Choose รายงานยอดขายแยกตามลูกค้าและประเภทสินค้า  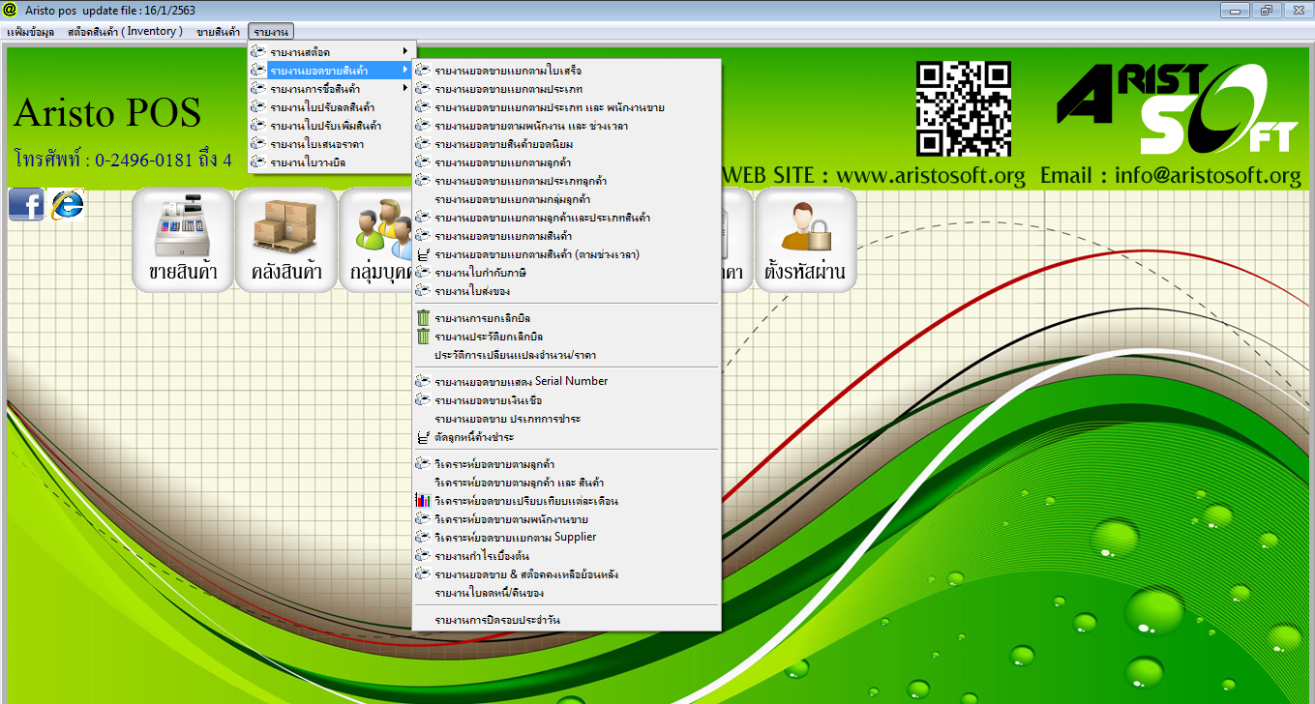[x=566, y=218]
